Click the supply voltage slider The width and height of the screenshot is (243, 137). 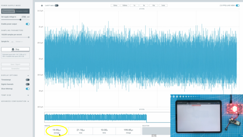[x=20, y=19]
